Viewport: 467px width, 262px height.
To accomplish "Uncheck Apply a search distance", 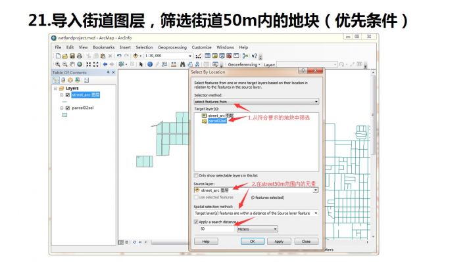I will 196,222.
